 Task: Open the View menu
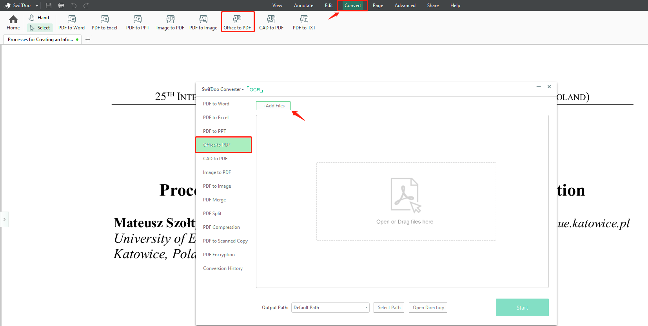277,5
